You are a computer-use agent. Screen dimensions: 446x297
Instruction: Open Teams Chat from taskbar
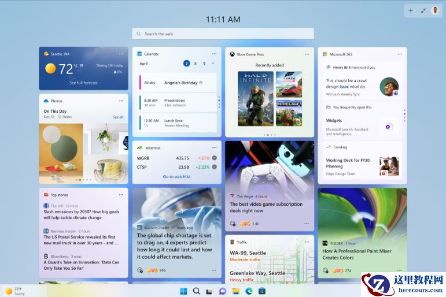pos(223,291)
